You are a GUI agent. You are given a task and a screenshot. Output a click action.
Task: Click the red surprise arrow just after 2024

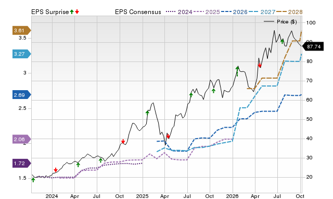pyautogui.click(x=56, y=170)
